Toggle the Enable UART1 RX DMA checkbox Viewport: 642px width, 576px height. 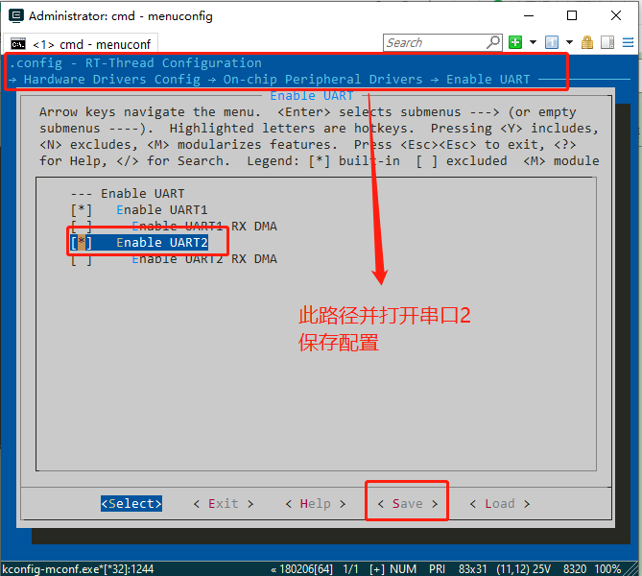coord(81,227)
